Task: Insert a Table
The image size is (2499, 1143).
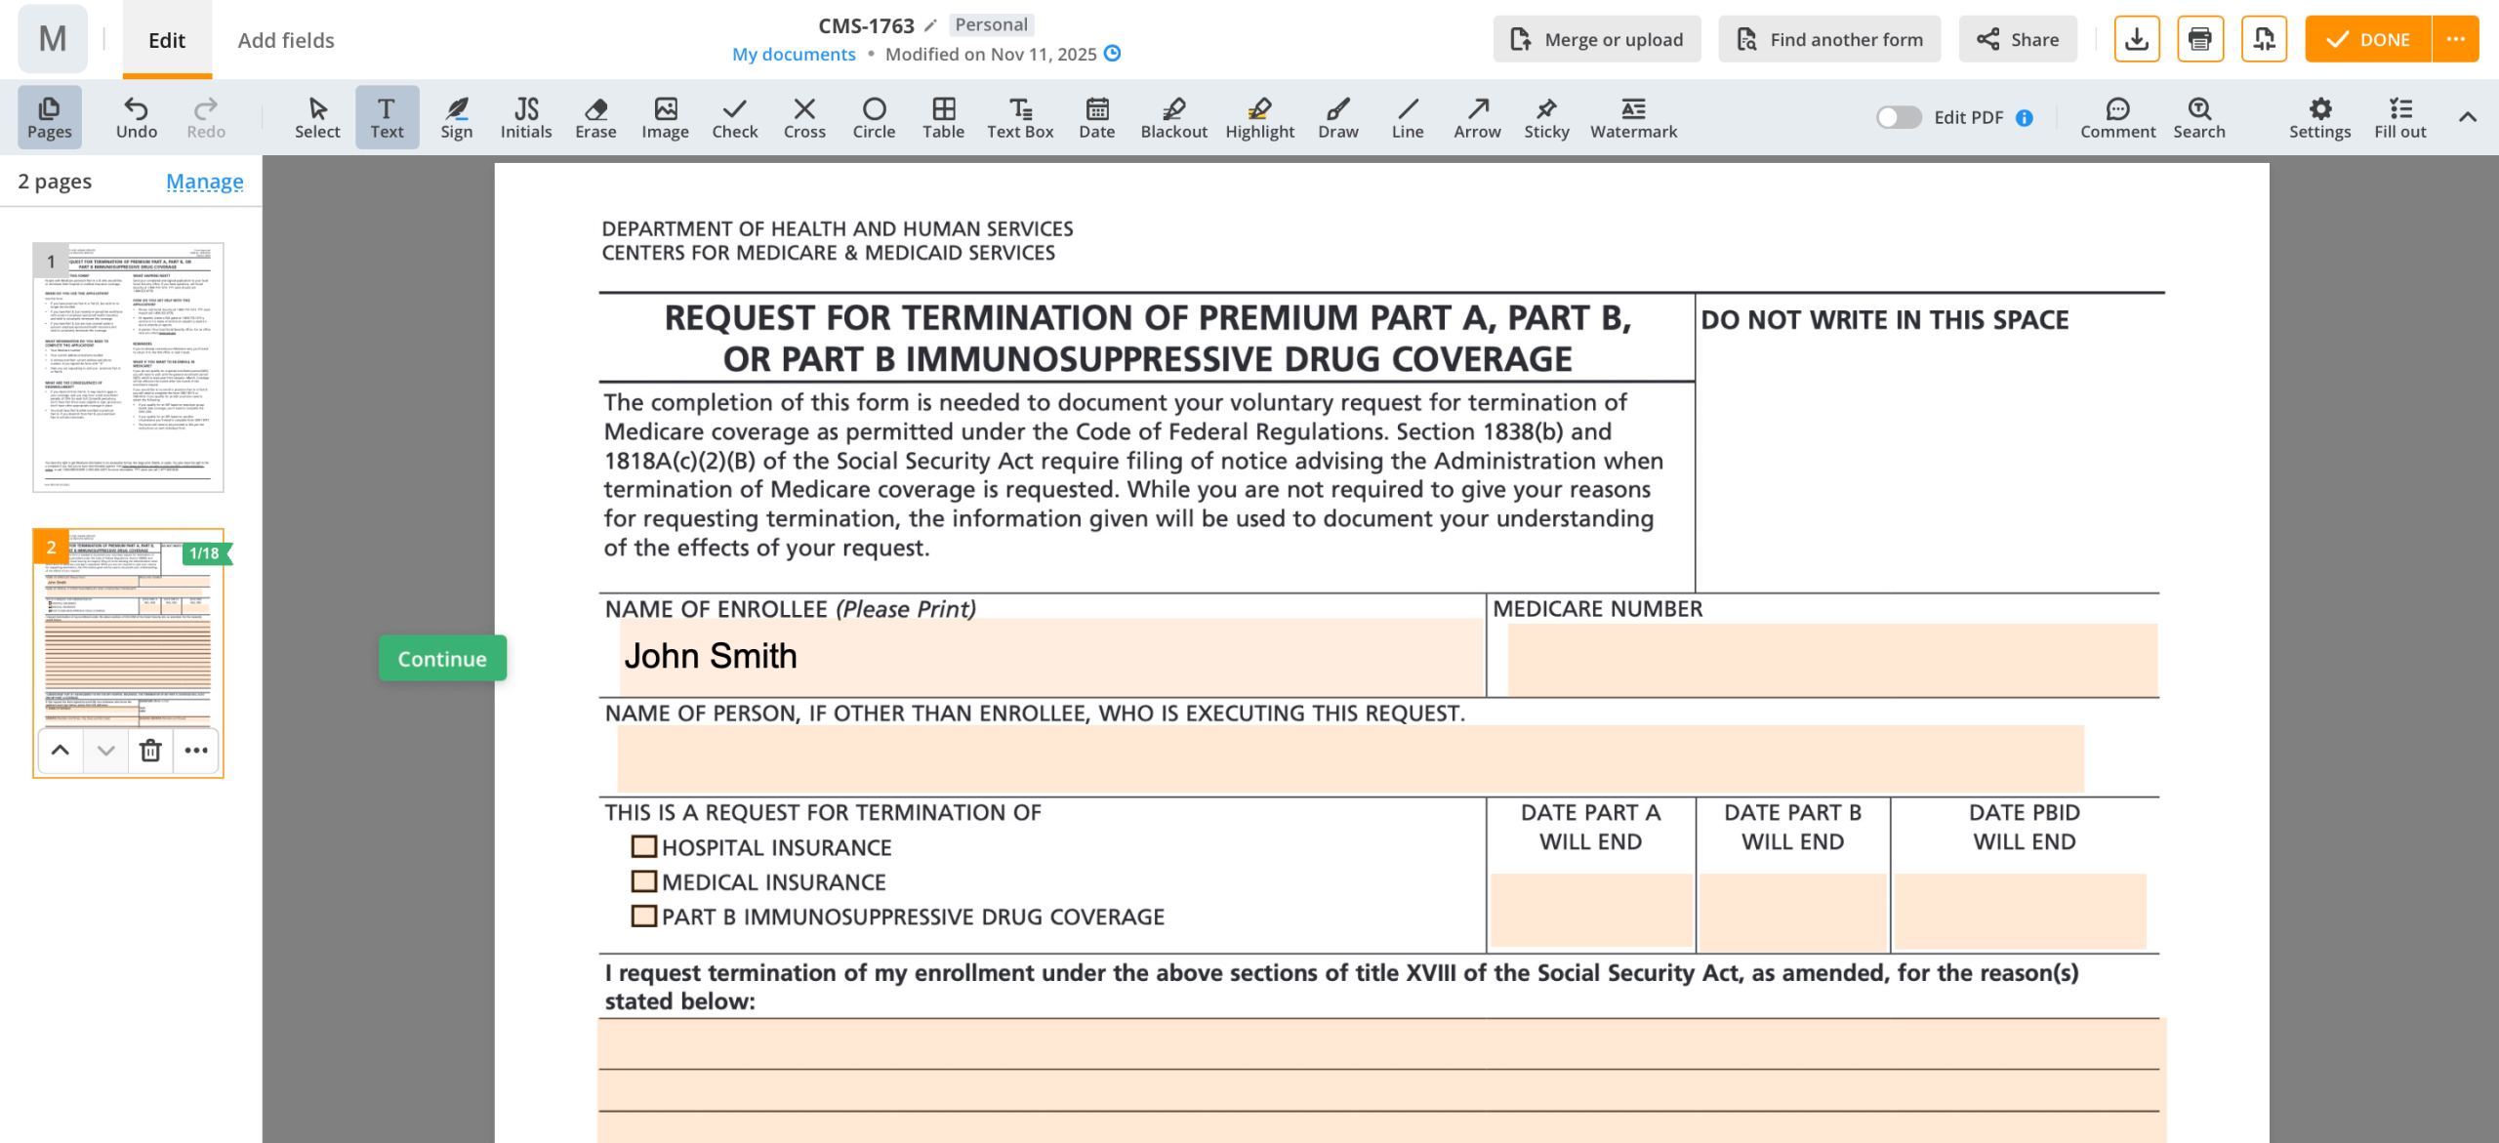Action: pos(943,117)
